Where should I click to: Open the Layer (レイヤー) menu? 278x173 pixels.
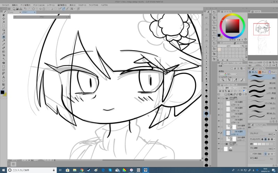click(51, 5)
